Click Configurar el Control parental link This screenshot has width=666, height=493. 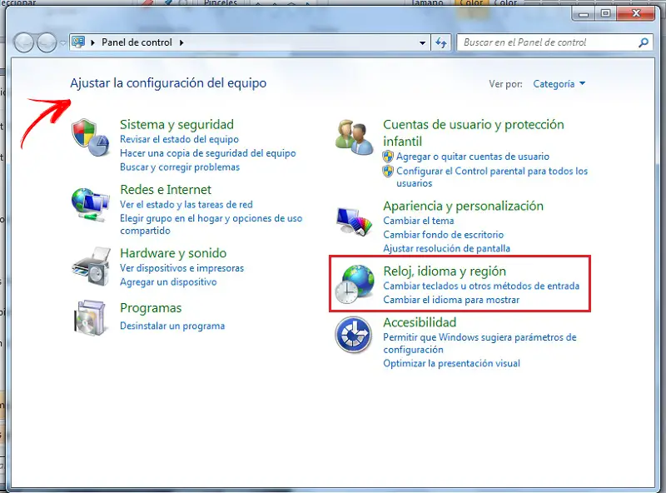coord(492,177)
